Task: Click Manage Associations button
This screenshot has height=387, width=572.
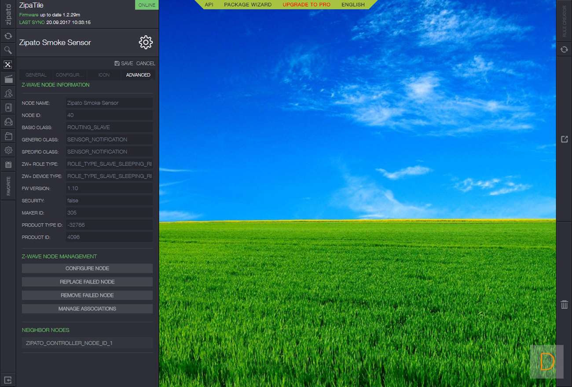Action: tap(87, 309)
